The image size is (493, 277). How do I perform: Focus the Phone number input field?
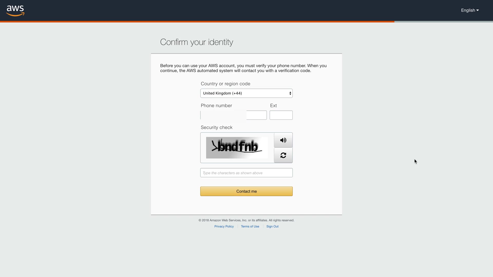(233, 115)
